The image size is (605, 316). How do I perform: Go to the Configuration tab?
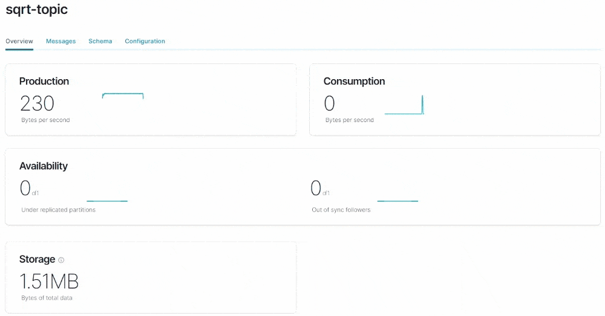145,41
